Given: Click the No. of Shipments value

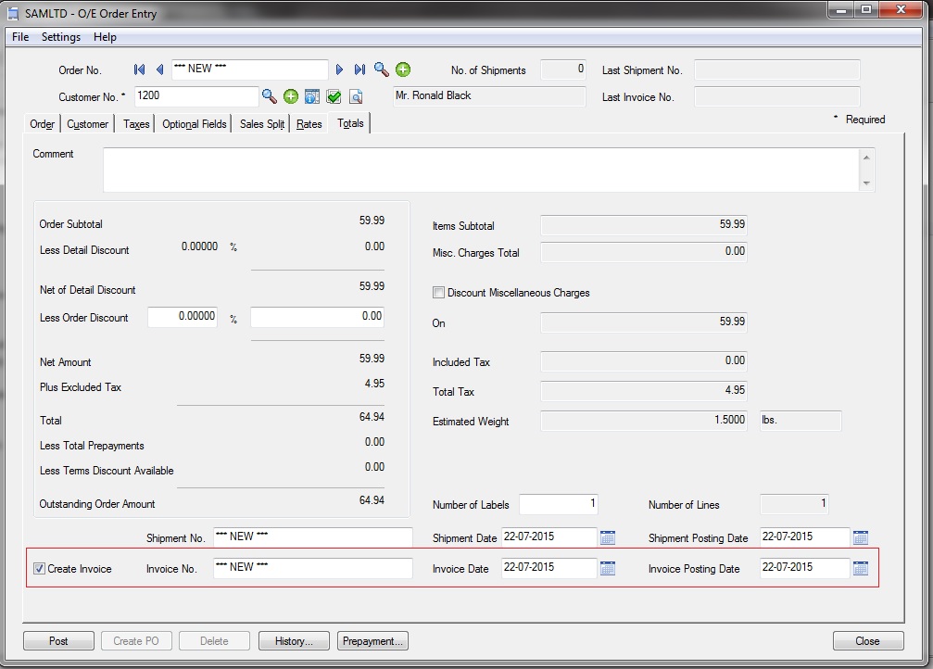Looking at the screenshot, I should 563,69.
